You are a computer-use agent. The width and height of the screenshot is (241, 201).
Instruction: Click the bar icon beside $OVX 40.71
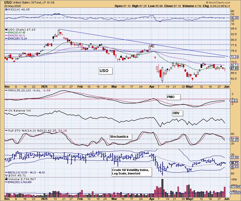pos(6,175)
